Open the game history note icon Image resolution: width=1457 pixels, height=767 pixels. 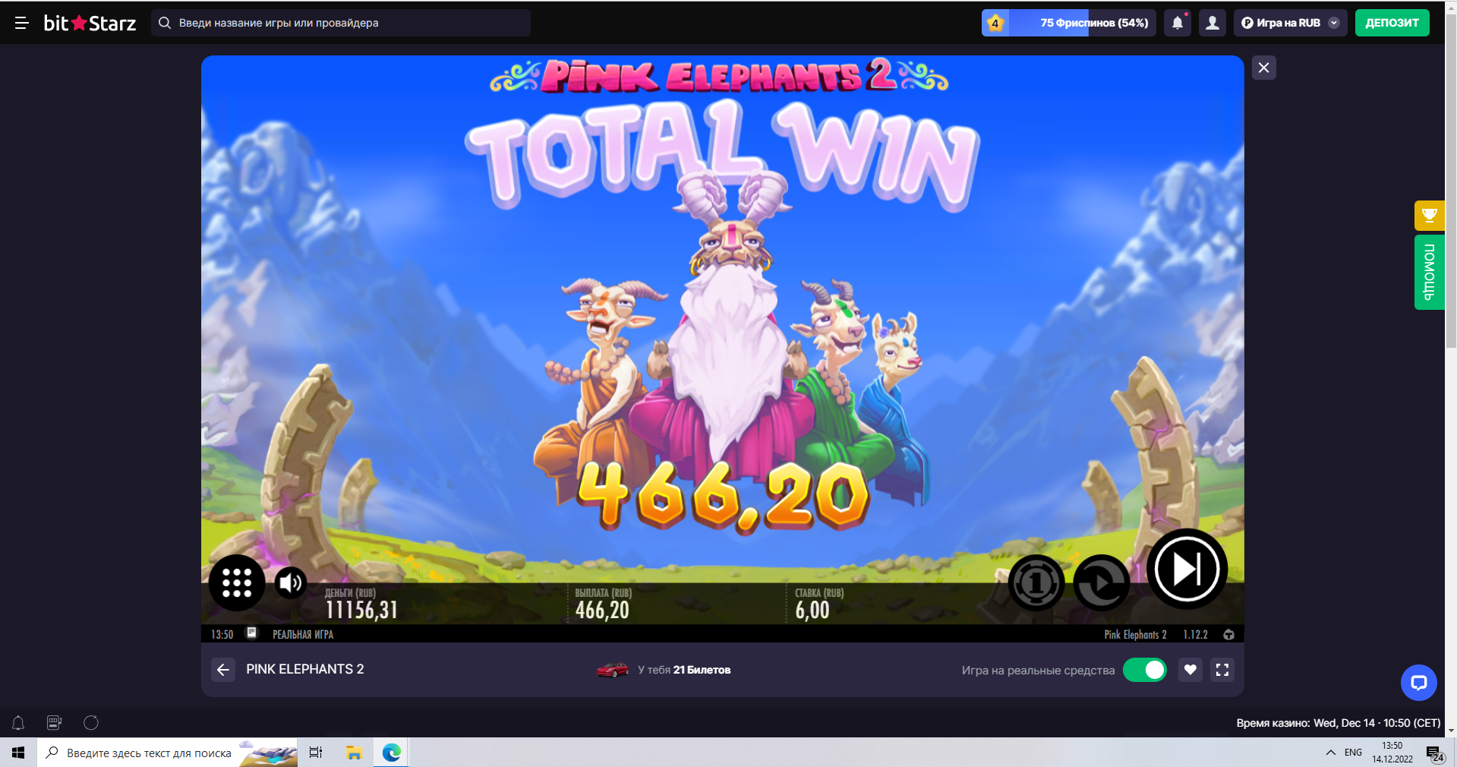(252, 633)
